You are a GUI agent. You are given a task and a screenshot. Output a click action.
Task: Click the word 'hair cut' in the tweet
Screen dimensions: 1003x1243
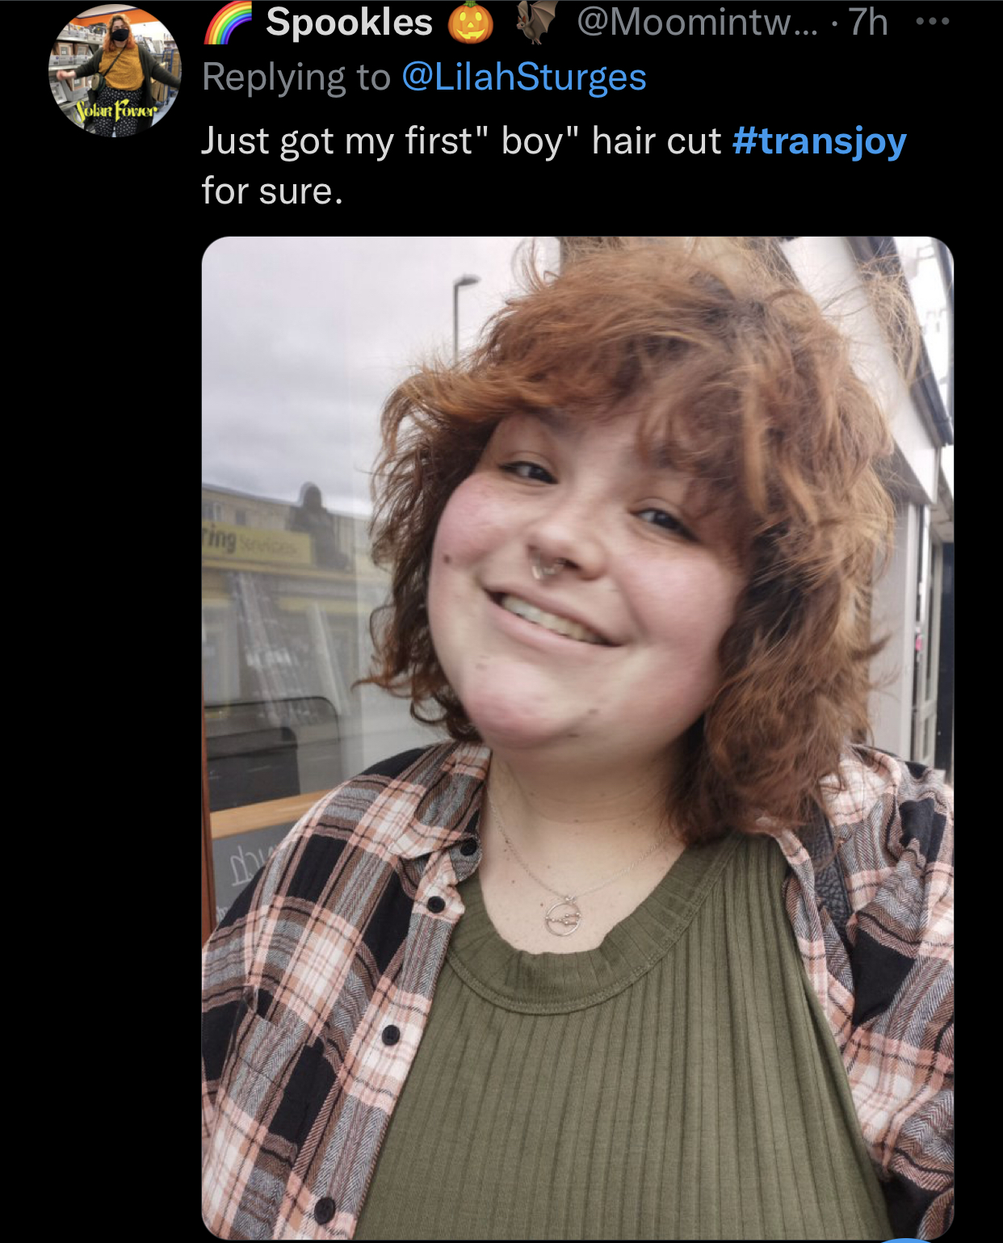pos(656,141)
